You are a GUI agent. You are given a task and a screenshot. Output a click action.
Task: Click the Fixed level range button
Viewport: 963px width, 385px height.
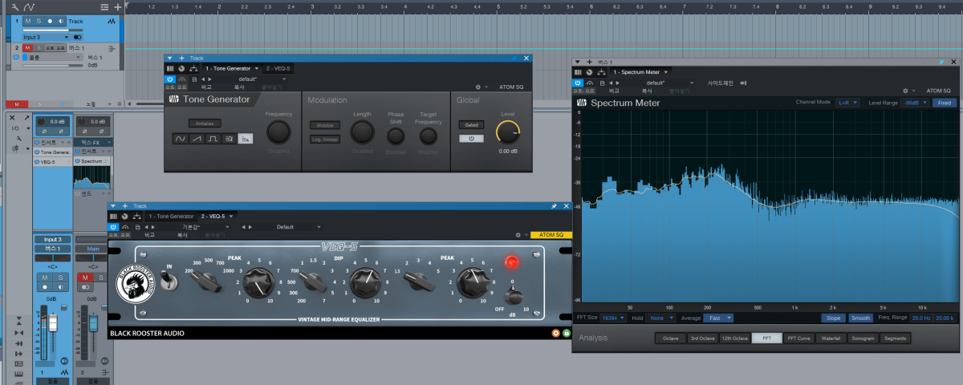(x=945, y=103)
